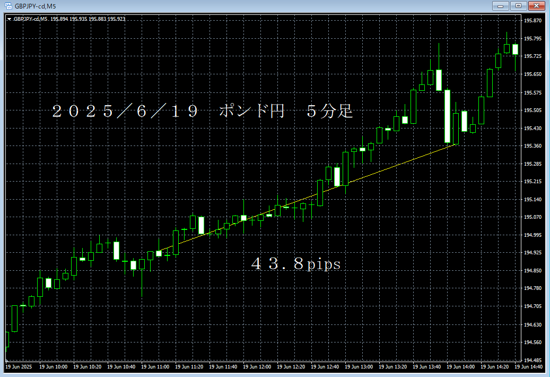Click the 195.650 price scale label
Image resolution: width=550 pixels, height=377 pixels.
pyautogui.click(x=532, y=74)
